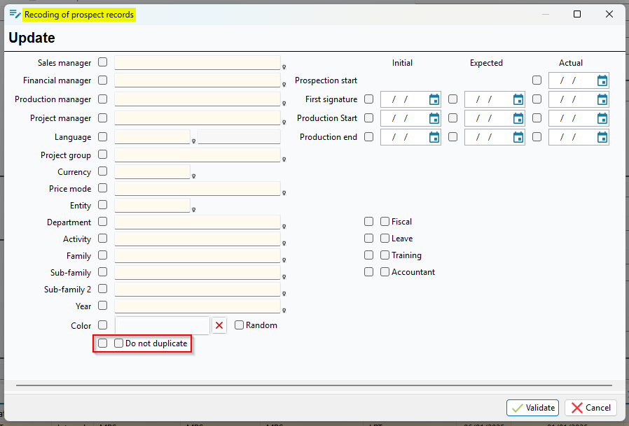The width and height of the screenshot is (629, 426).
Task: Open lookup for Project group field
Action: 284,159
